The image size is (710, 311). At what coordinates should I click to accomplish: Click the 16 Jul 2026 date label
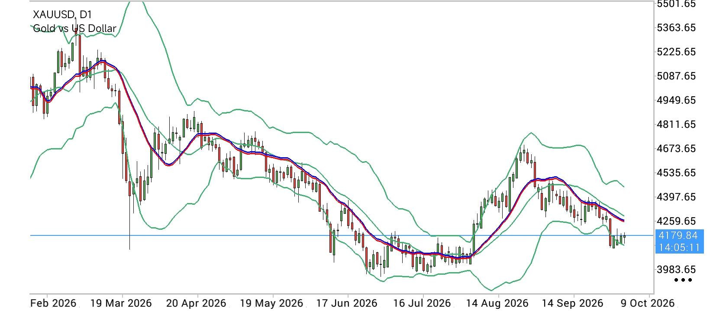click(x=423, y=303)
